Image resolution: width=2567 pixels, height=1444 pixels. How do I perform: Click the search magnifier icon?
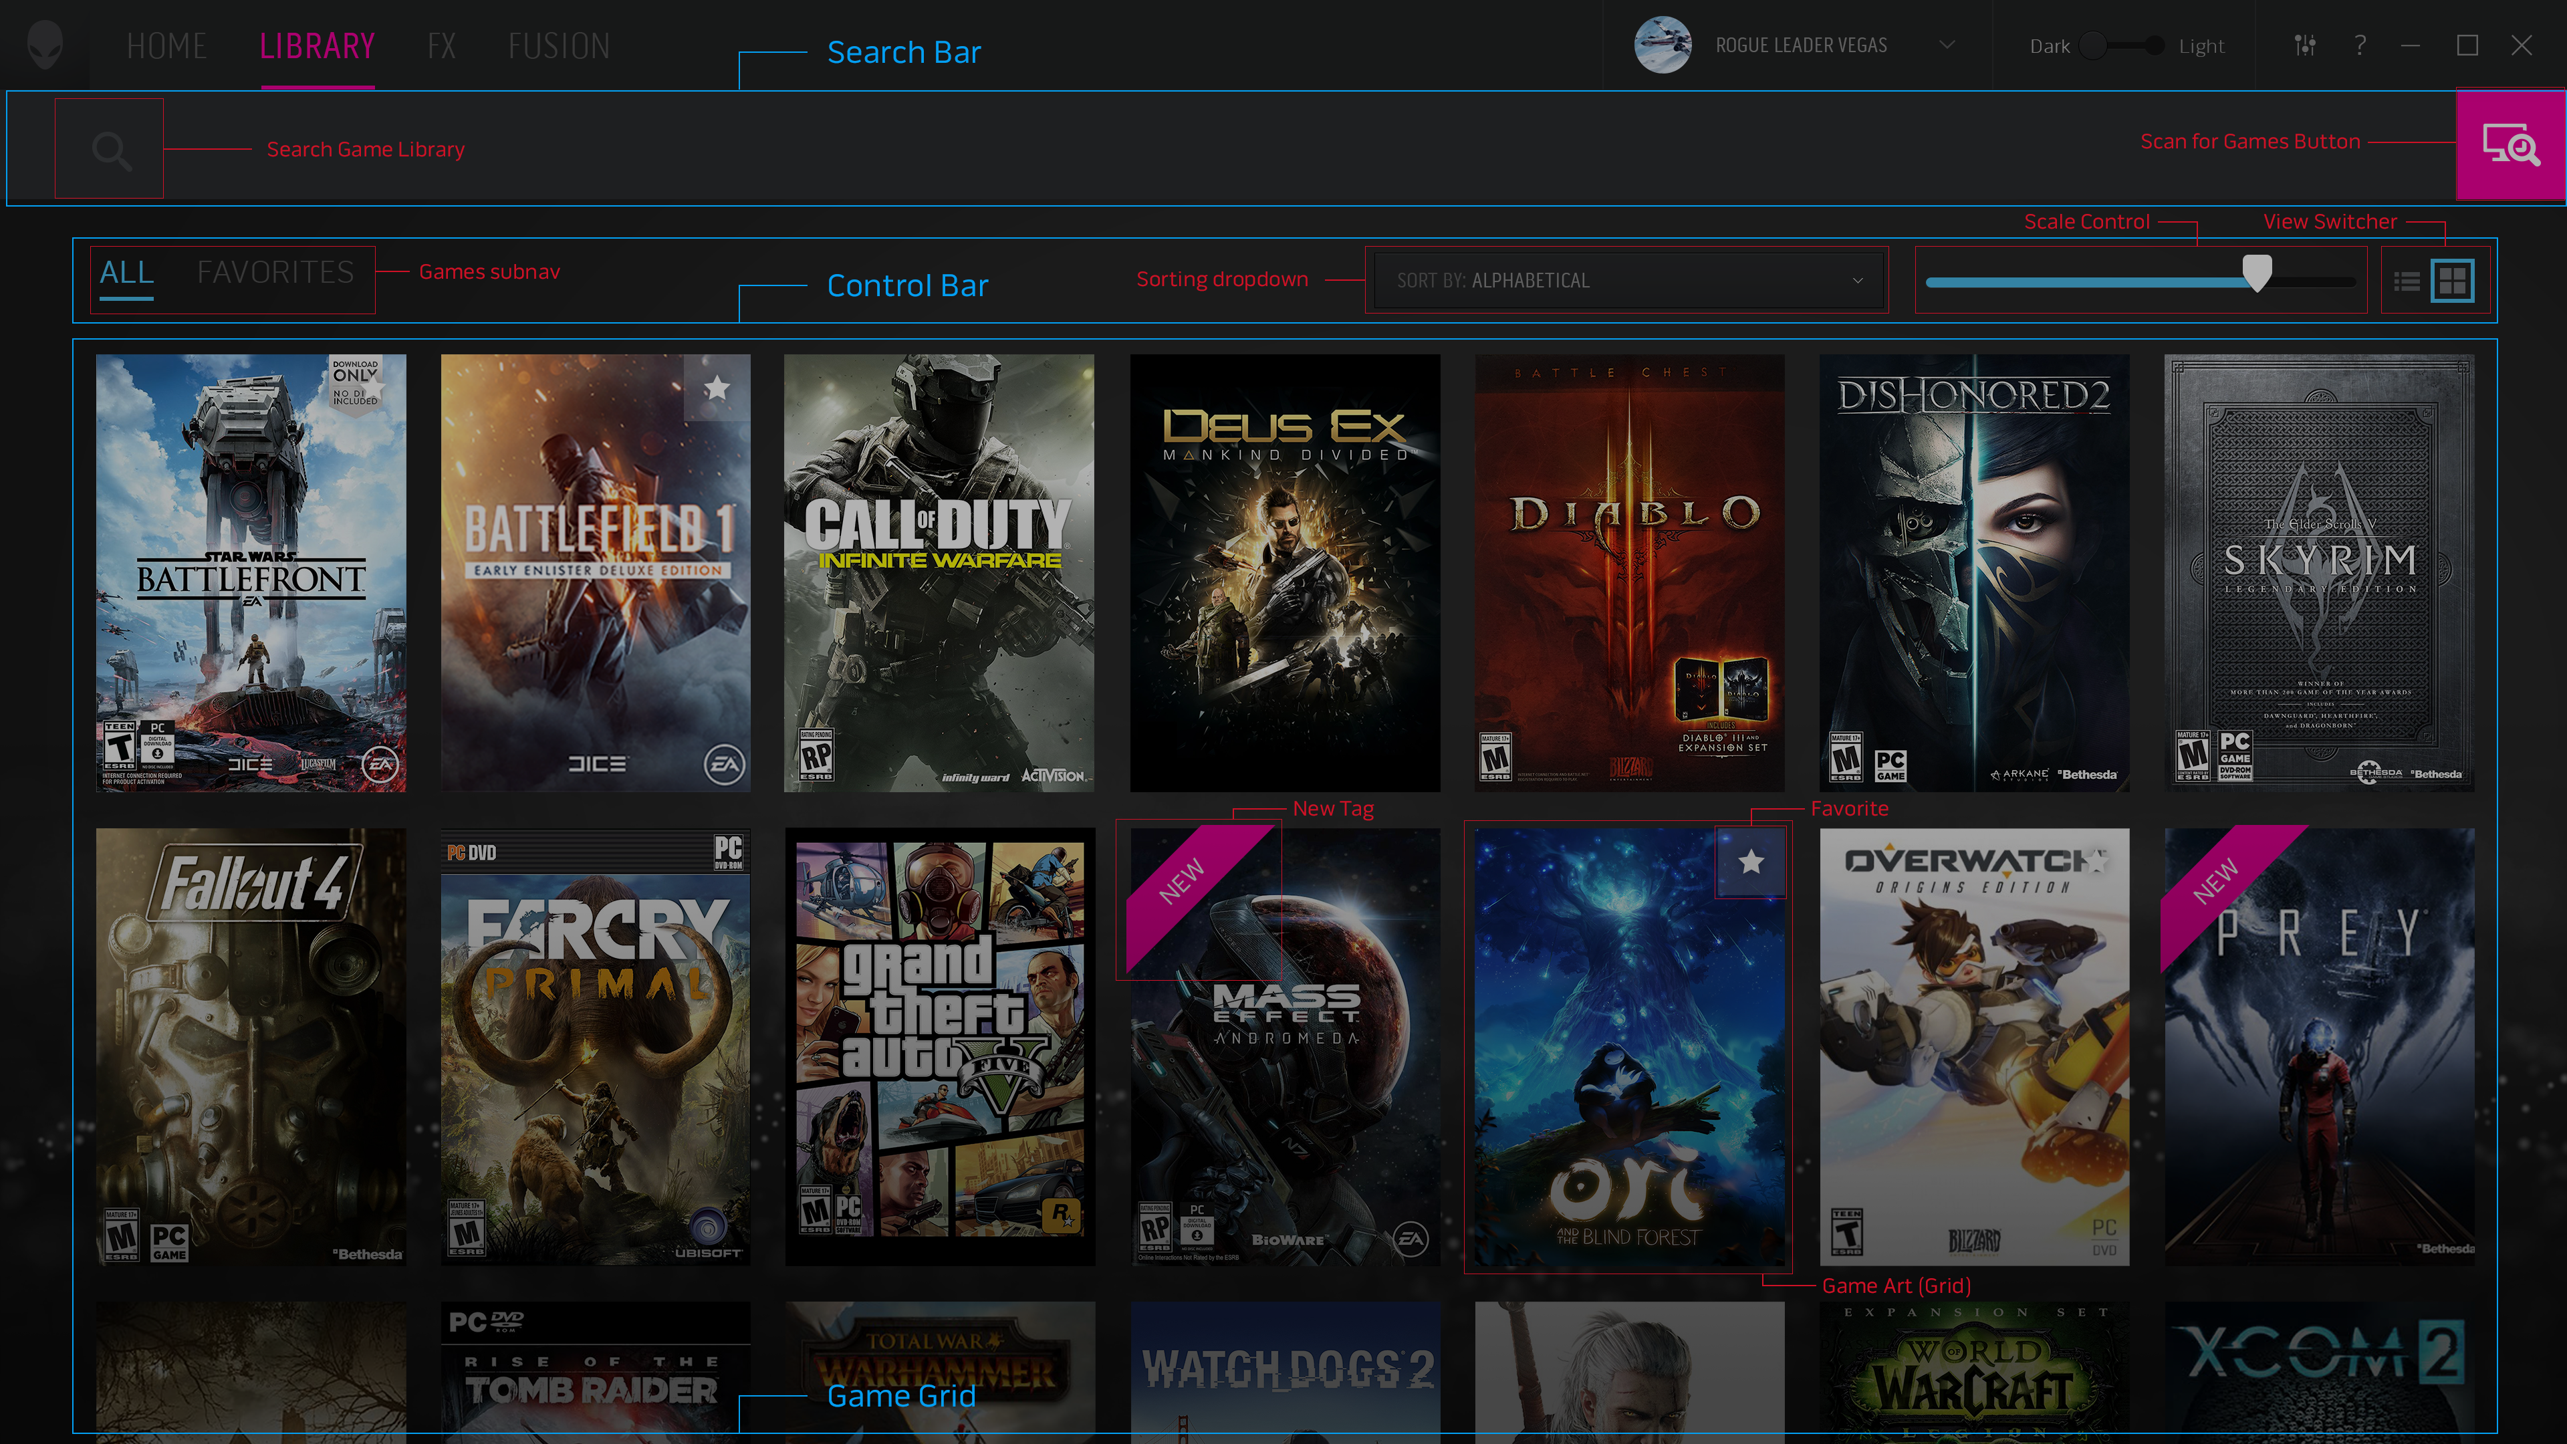110,150
